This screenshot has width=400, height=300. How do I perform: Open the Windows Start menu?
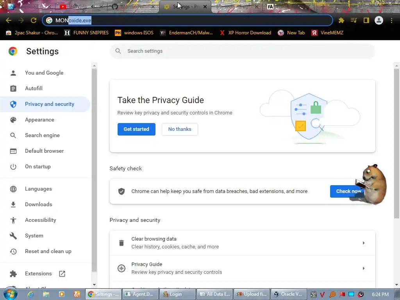click(11, 294)
